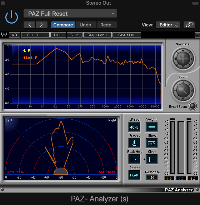Navigate down with the bottom arrow
Screen dimensions: 200x205
183,67
